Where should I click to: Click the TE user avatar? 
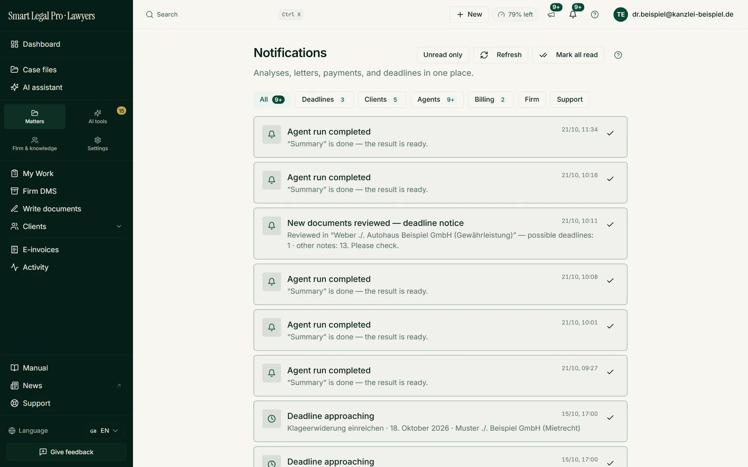pyautogui.click(x=620, y=14)
